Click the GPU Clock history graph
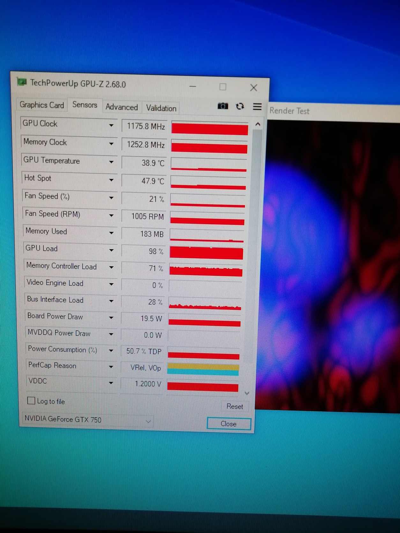Image resolution: width=400 pixels, height=533 pixels. point(210,128)
